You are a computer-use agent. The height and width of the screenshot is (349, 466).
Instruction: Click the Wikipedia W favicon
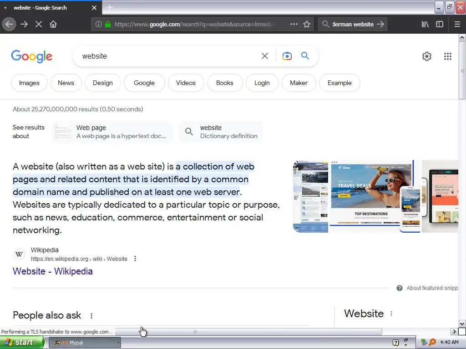[x=19, y=254]
